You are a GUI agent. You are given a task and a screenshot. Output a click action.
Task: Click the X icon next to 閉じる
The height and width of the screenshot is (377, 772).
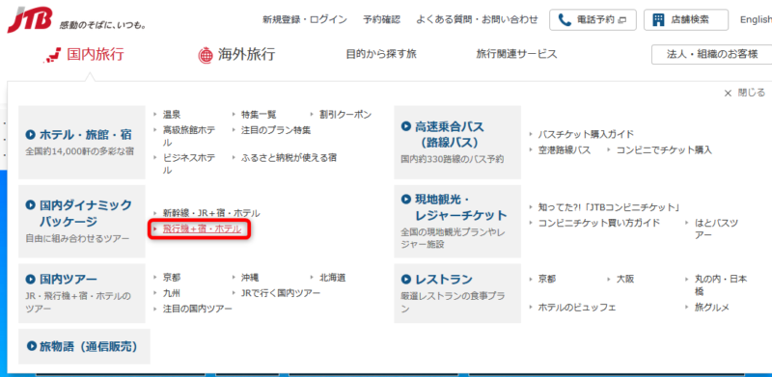pyautogui.click(x=728, y=93)
